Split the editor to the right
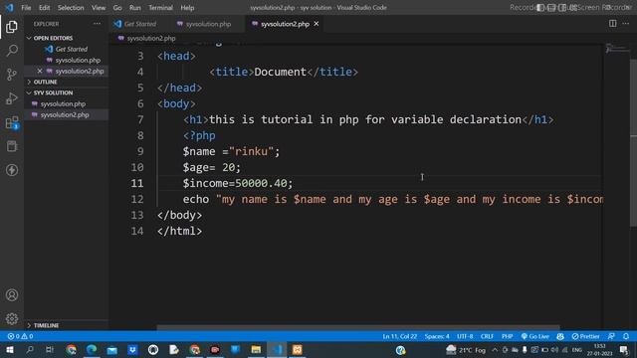Image resolution: width=637 pixels, height=358 pixels. (613, 24)
